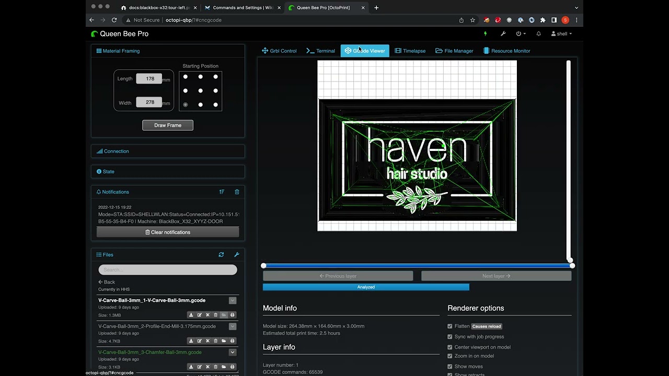Collapse the Material Framing panel
The height and width of the screenshot is (376, 669).
coord(118,51)
